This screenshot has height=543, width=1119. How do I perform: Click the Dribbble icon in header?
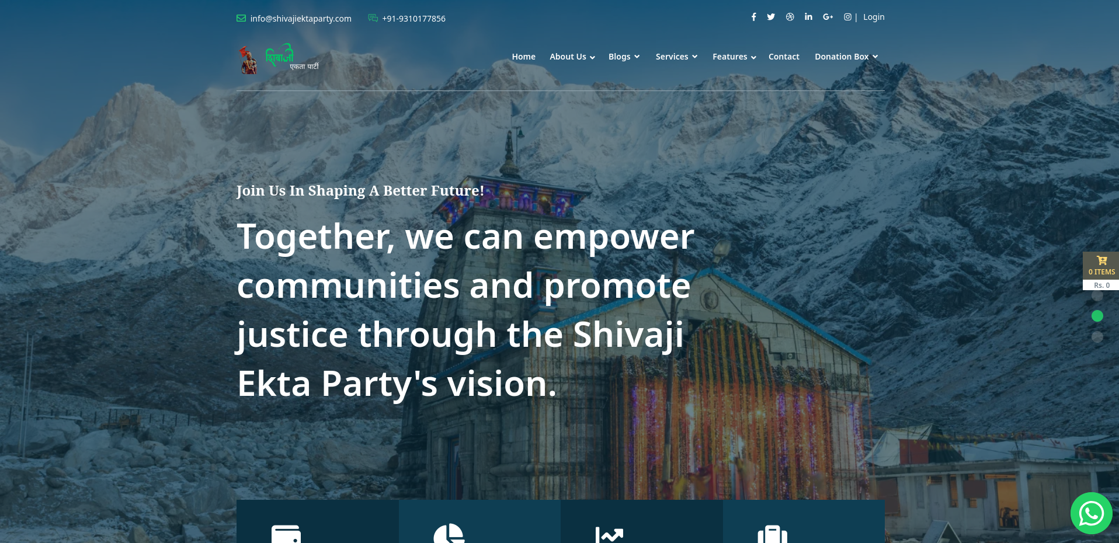pyautogui.click(x=790, y=17)
